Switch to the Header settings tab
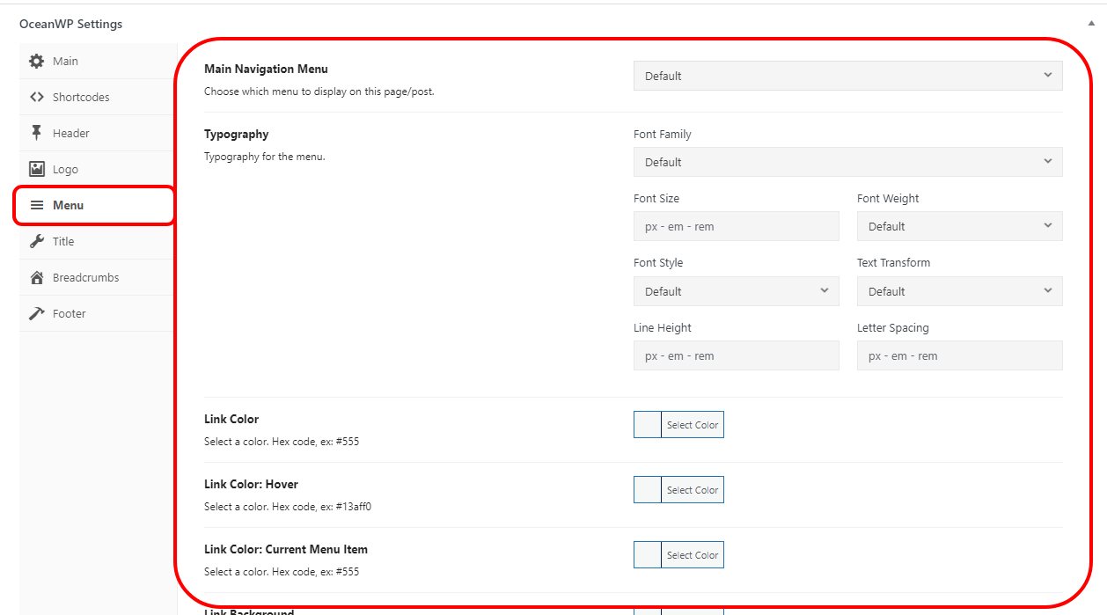This screenshot has width=1107, height=615. click(x=98, y=133)
